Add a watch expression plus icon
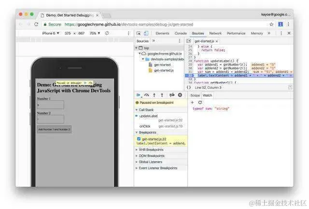309x209 pixels. [x=192, y=102]
